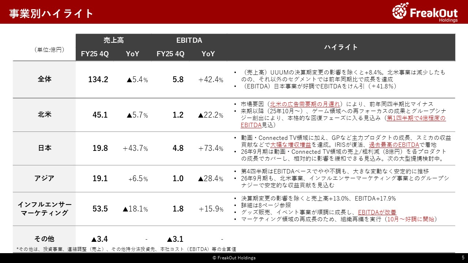Click the 日本 row label
This screenshot has height=263, width=468.
[x=45, y=148]
